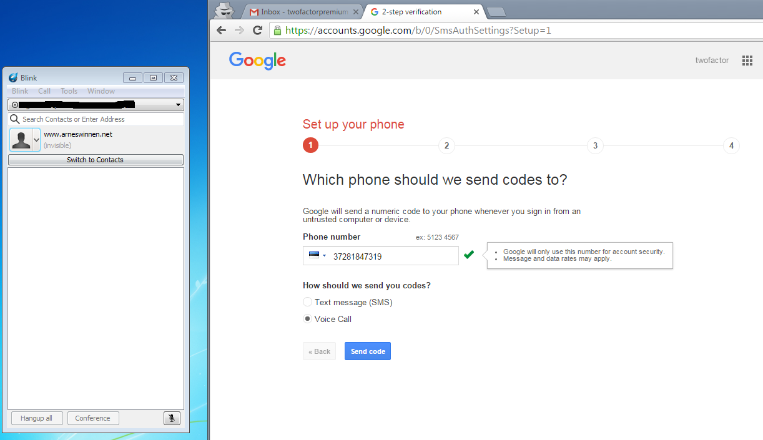Click 'How should we send you codes?' label
The image size is (763, 440).
click(x=367, y=286)
